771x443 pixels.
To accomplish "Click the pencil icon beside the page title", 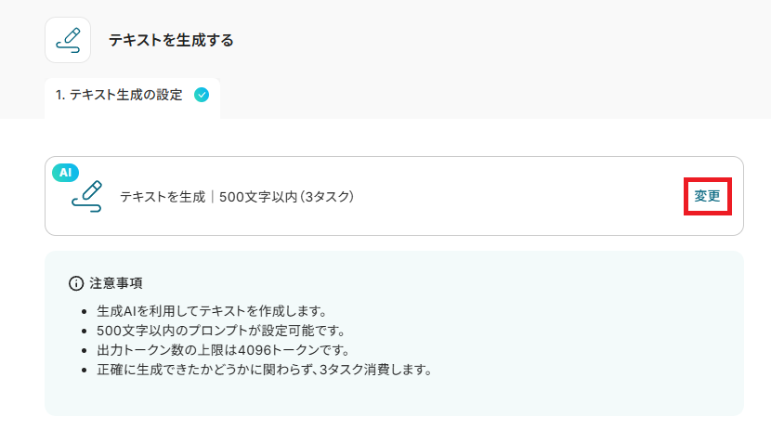I will coord(68,40).
